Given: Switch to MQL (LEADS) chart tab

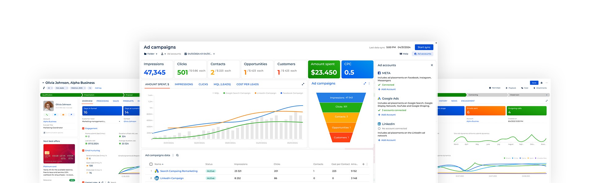Looking at the screenshot, I should point(222,84).
